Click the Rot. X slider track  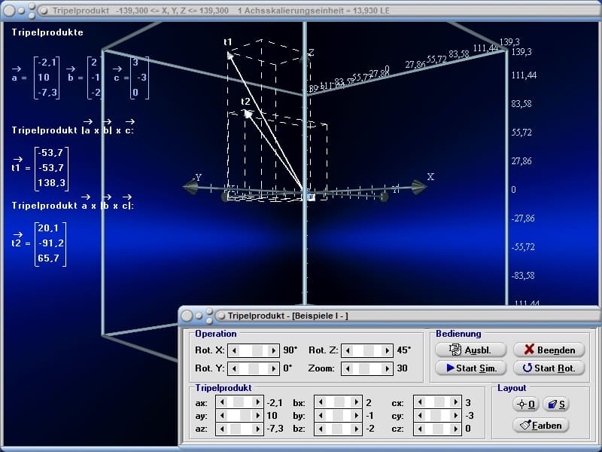[x=254, y=350]
